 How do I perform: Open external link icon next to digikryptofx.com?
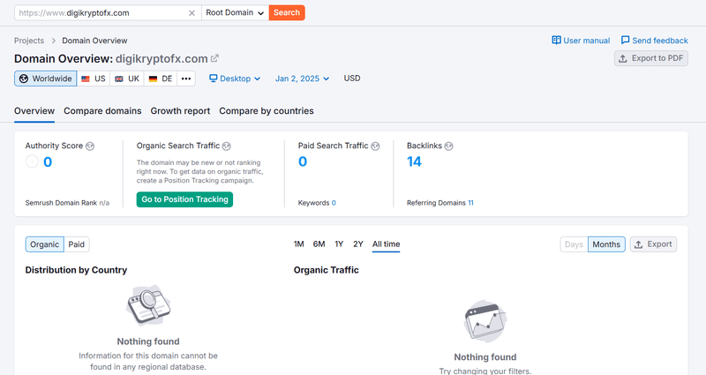tap(214, 58)
